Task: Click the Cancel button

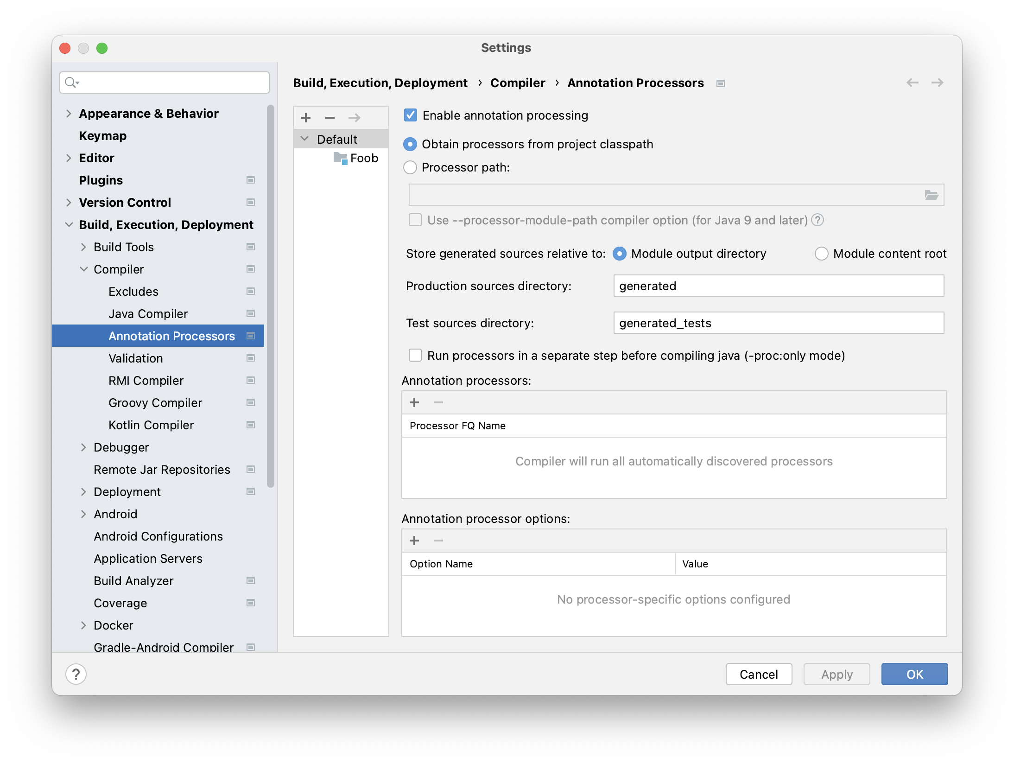Action: 759,674
